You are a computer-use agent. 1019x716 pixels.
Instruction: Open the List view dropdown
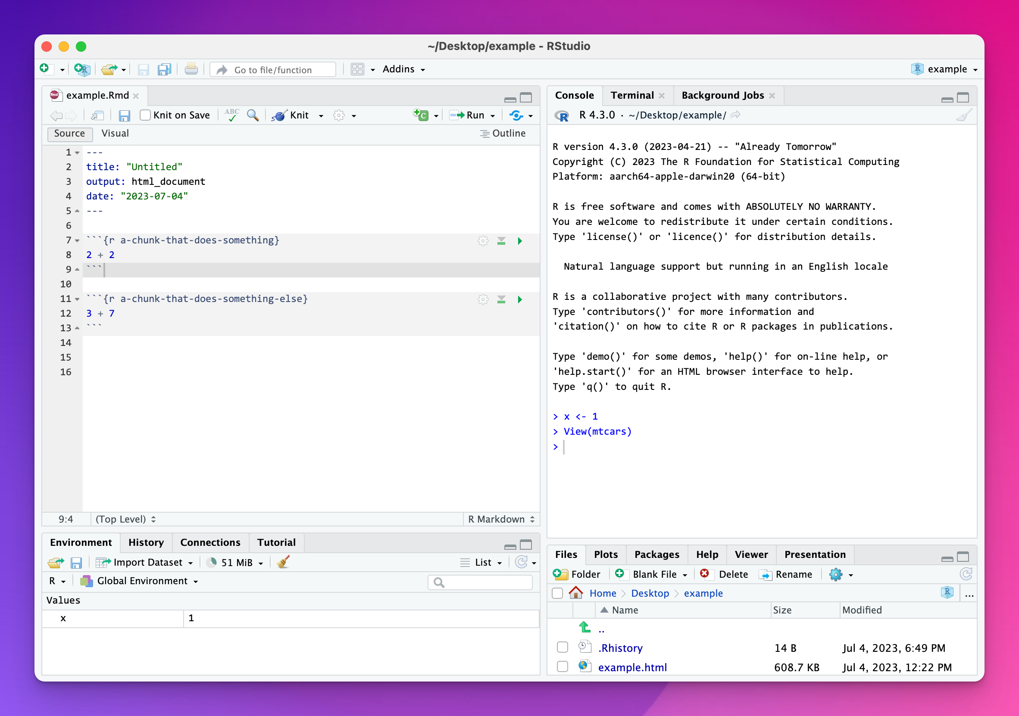(481, 563)
